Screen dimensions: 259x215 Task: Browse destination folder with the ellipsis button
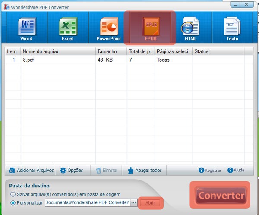tap(134, 203)
